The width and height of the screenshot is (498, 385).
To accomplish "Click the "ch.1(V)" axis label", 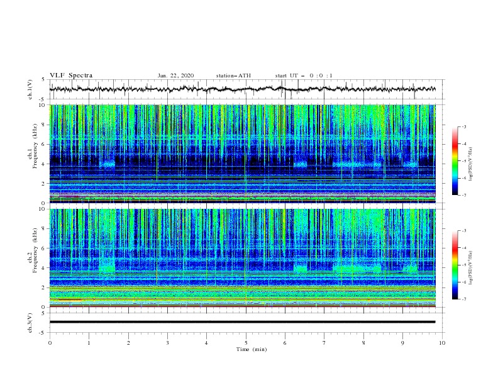I will pyautogui.click(x=30, y=89).
